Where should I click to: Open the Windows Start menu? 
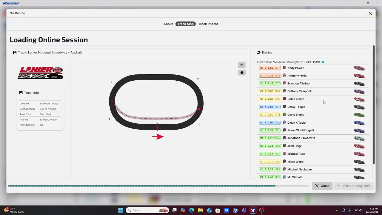click(x=121, y=210)
